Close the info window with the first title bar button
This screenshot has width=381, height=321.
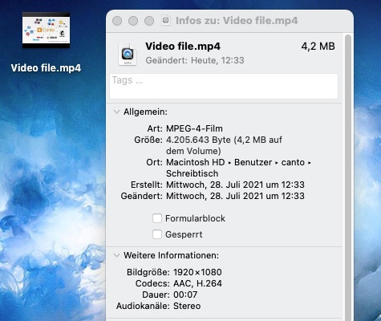117,21
